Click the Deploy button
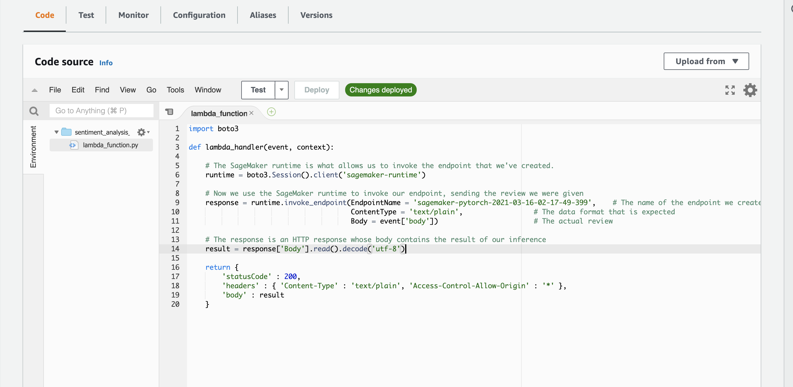This screenshot has width=793, height=387. [x=317, y=90]
